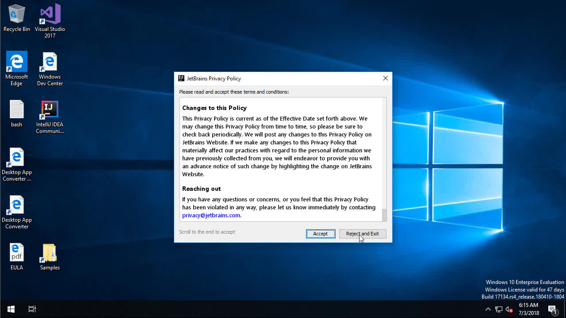Click the policy text scrollbar thumb
566x318 pixels.
click(x=384, y=215)
